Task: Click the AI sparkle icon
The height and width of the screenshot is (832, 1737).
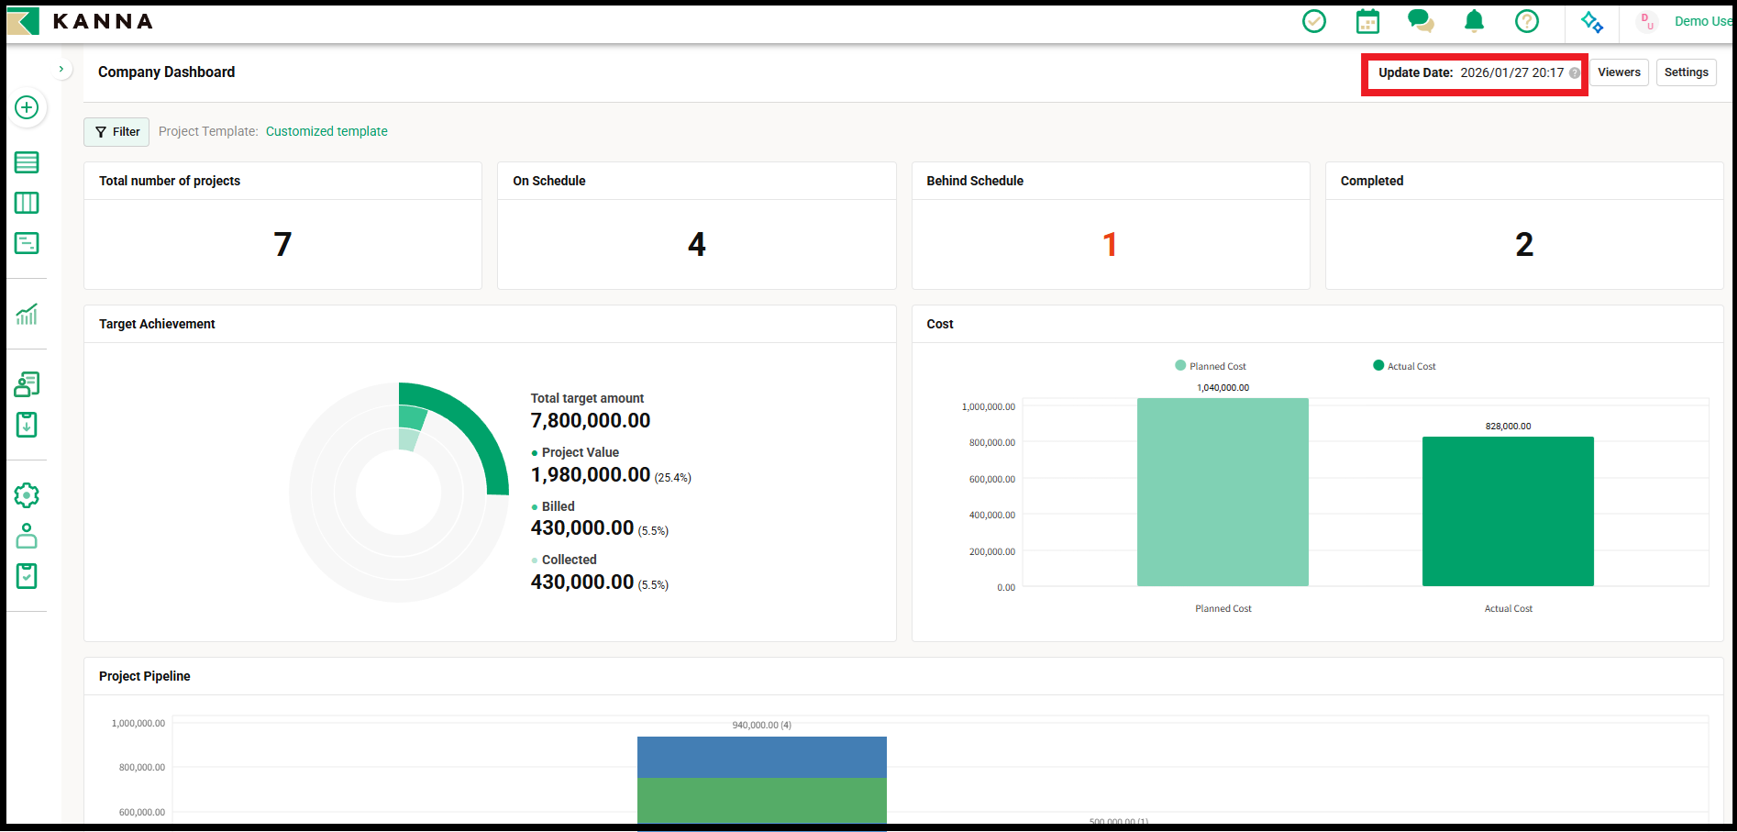Action: pos(1592,22)
